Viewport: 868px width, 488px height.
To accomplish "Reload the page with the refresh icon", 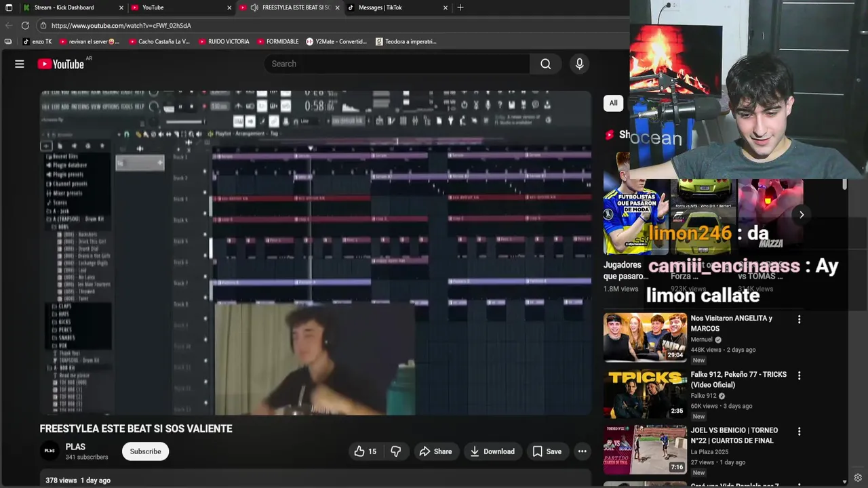I will click(25, 25).
